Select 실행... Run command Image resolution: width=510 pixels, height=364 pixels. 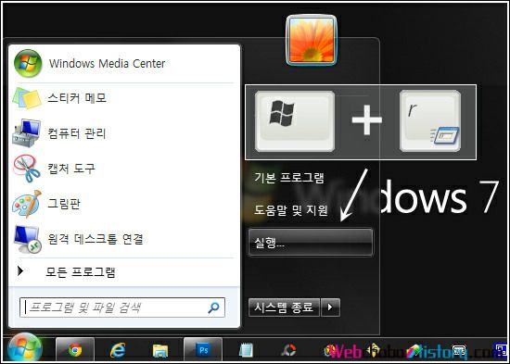click(x=311, y=242)
